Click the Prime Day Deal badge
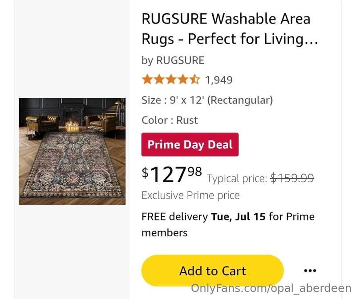Screen dimensions: 356x299 pos(190,145)
